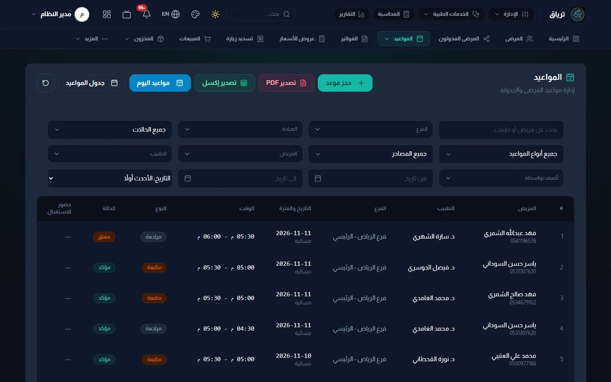Open the الفرع filter dropdown

pos(370,129)
